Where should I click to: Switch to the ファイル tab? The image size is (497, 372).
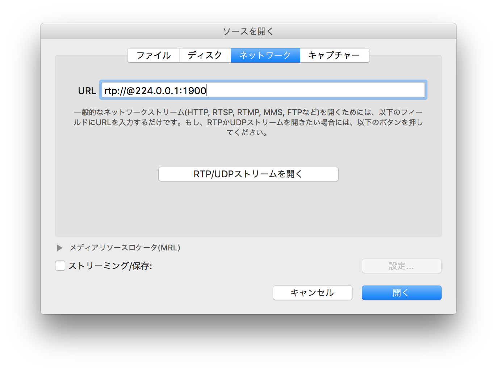[x=153, y=55]
